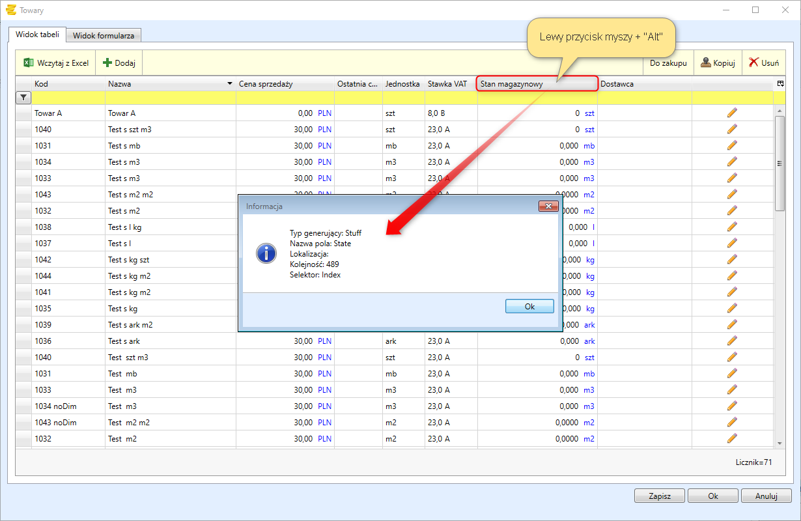
Task: Open column chooser icon at table corner
Action: [x=780, y=84]
